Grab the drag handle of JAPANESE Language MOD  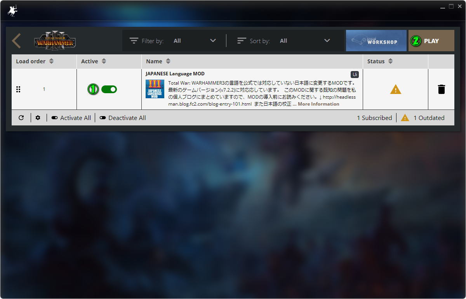coord(18,89)
